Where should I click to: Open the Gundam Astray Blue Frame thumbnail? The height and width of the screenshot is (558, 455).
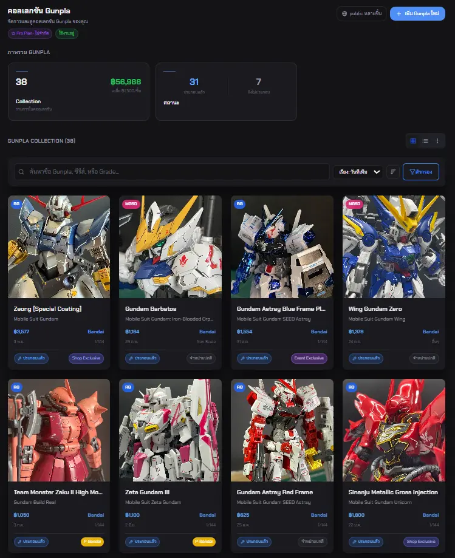282,247
